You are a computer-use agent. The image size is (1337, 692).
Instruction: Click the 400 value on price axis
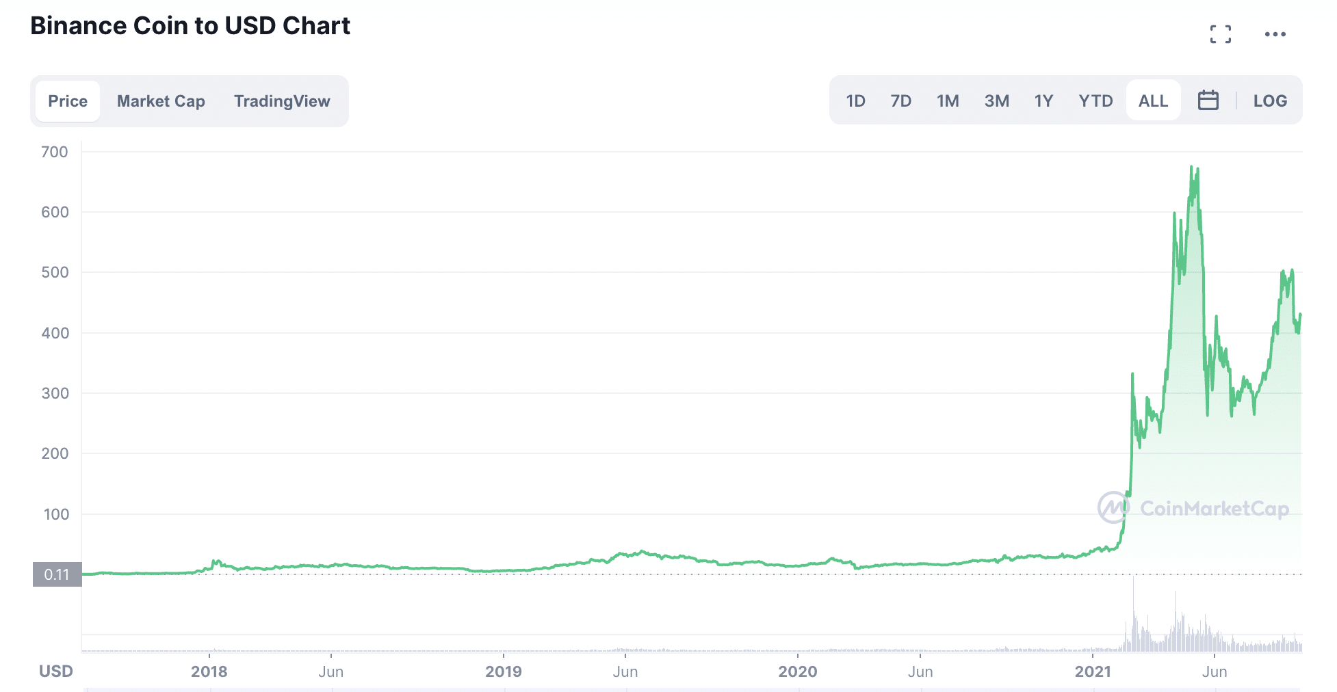pos(55,333)
